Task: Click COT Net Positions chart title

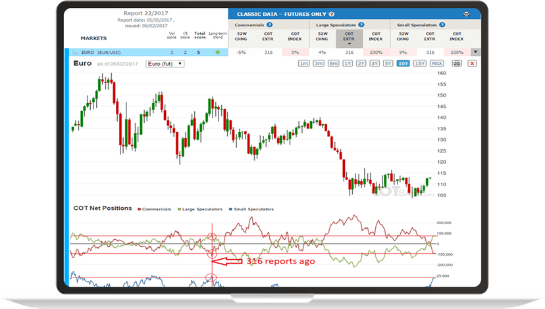Action: 103,208
